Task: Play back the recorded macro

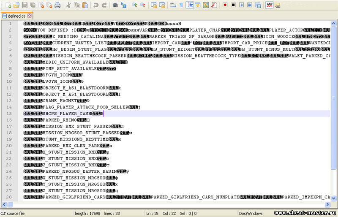Action: tap(241, 5)
